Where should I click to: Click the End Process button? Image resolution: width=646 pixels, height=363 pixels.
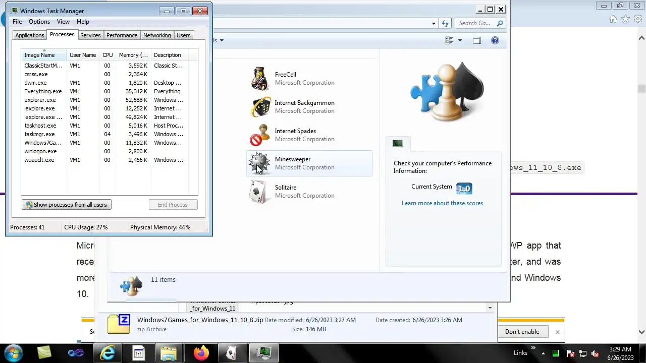[x=173, y=205]
